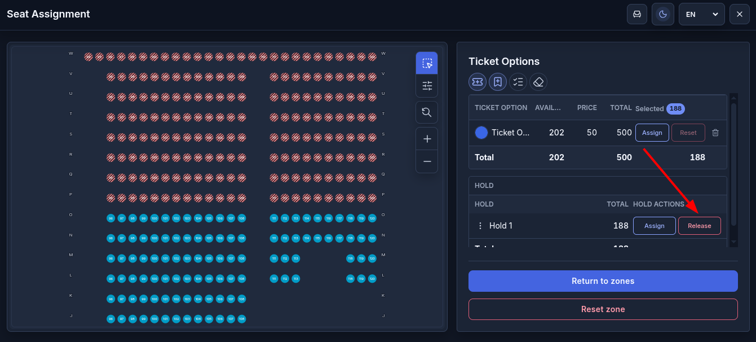The height and width of the screenshot is (342, 756).
Task: Select seat 120 in row O
Action: tap(372, 218)
